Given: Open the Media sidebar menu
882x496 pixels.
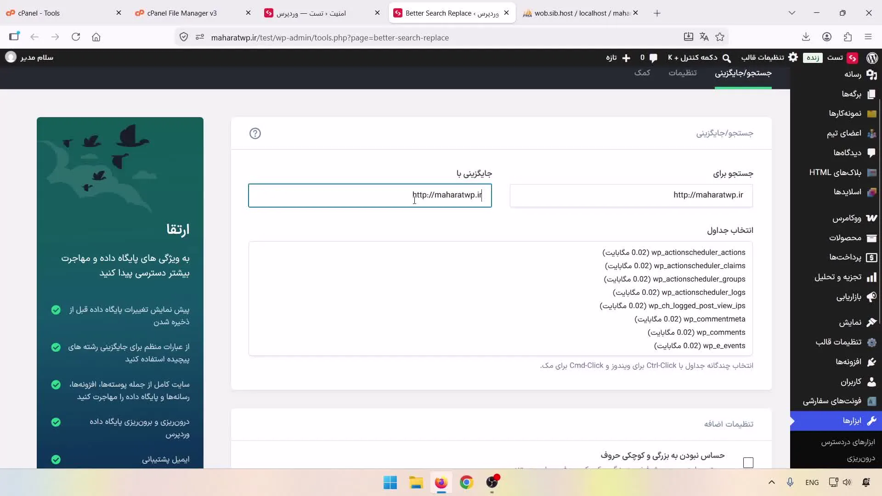Looking at the screenshot, I should (860, 74).
